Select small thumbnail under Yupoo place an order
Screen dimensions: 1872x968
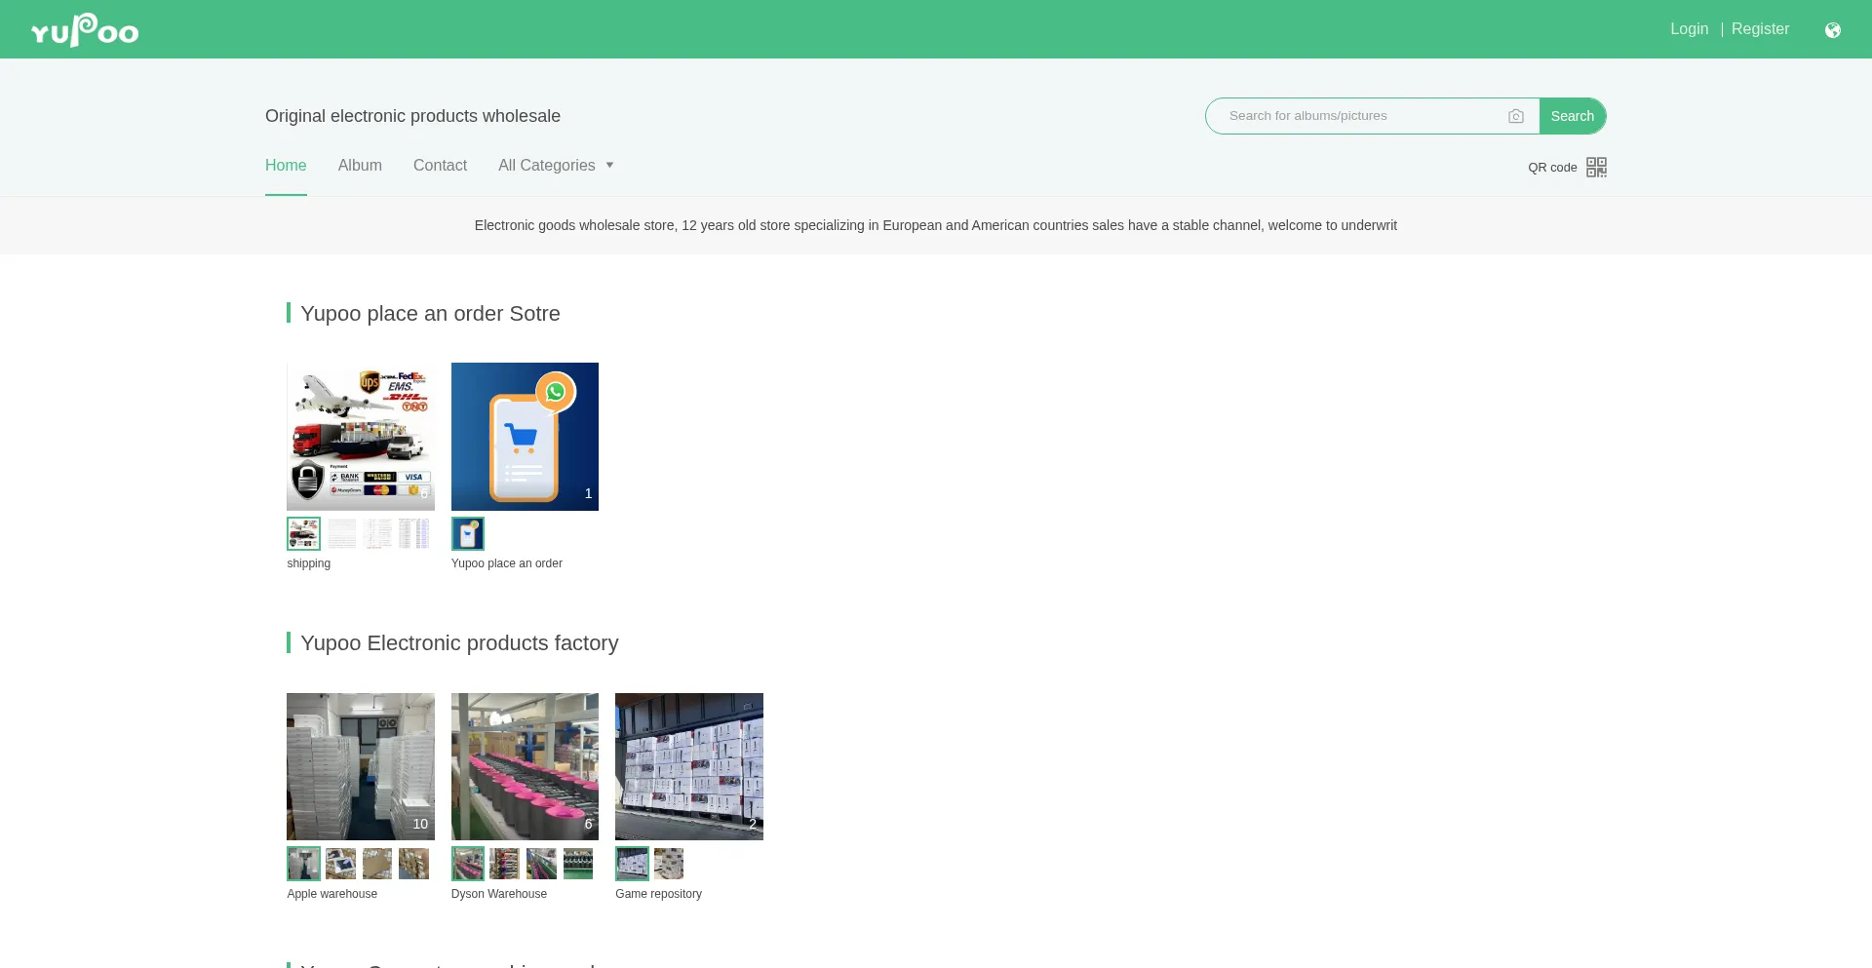click(468, 533)
